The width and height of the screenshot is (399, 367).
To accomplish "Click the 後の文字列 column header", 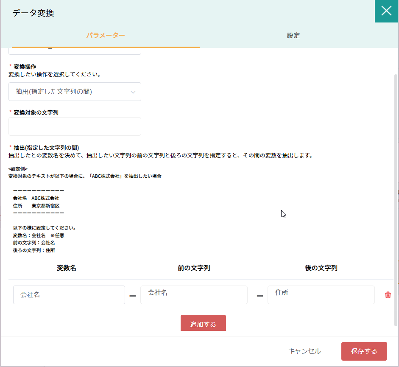I will pos(321,268).
